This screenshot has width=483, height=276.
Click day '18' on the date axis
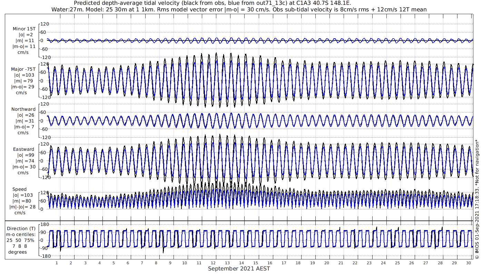pos(298,263)
